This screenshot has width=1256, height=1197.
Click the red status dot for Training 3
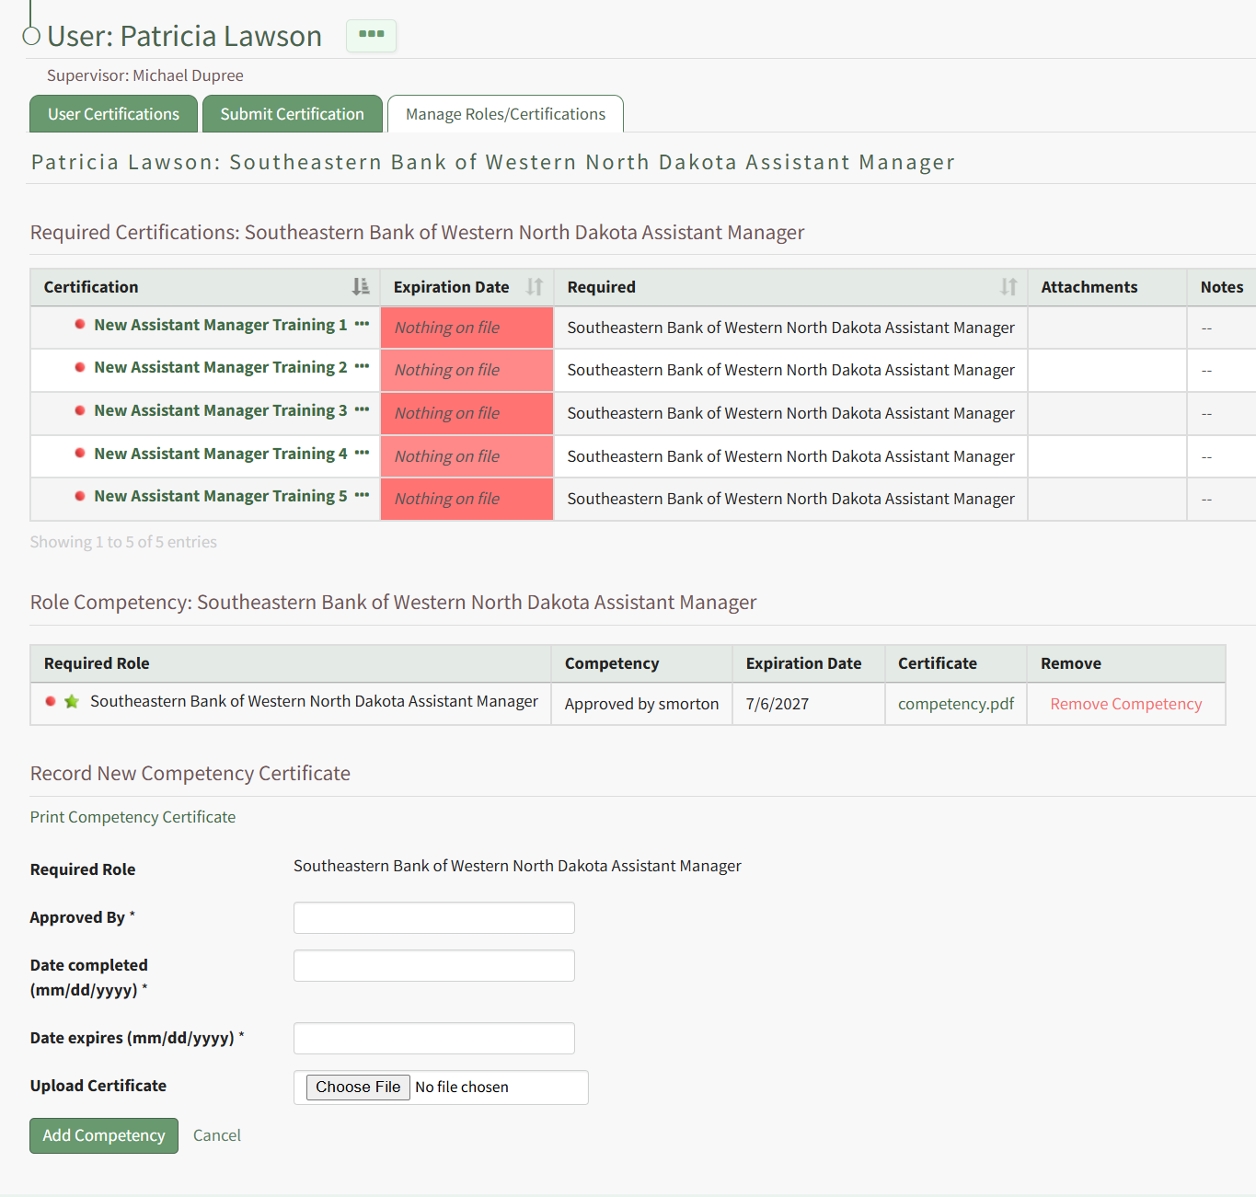point(80,410)
